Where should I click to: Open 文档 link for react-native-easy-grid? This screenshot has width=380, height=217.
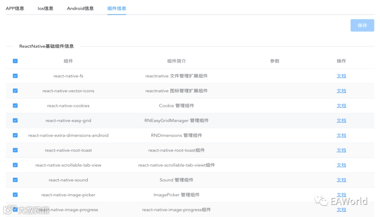point(341,120)
